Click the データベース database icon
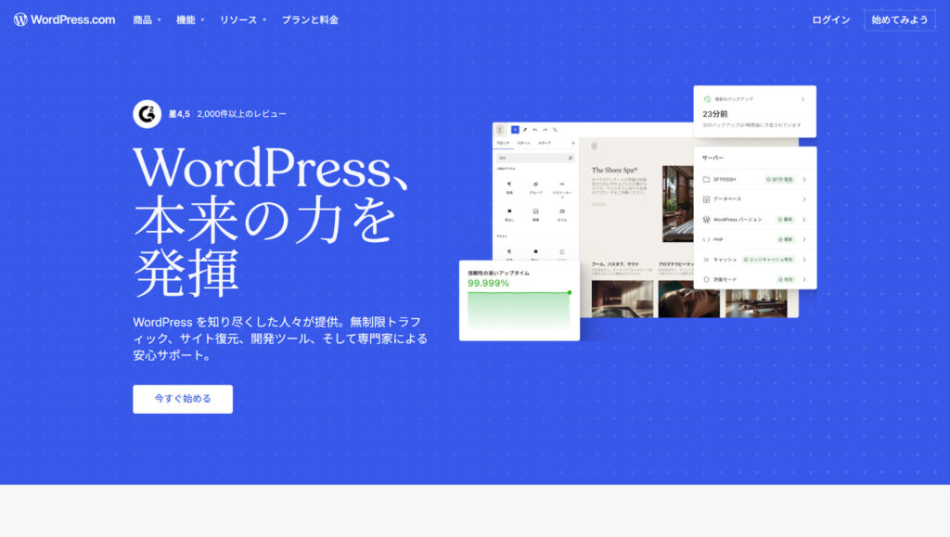 click(x=706, y=199)
